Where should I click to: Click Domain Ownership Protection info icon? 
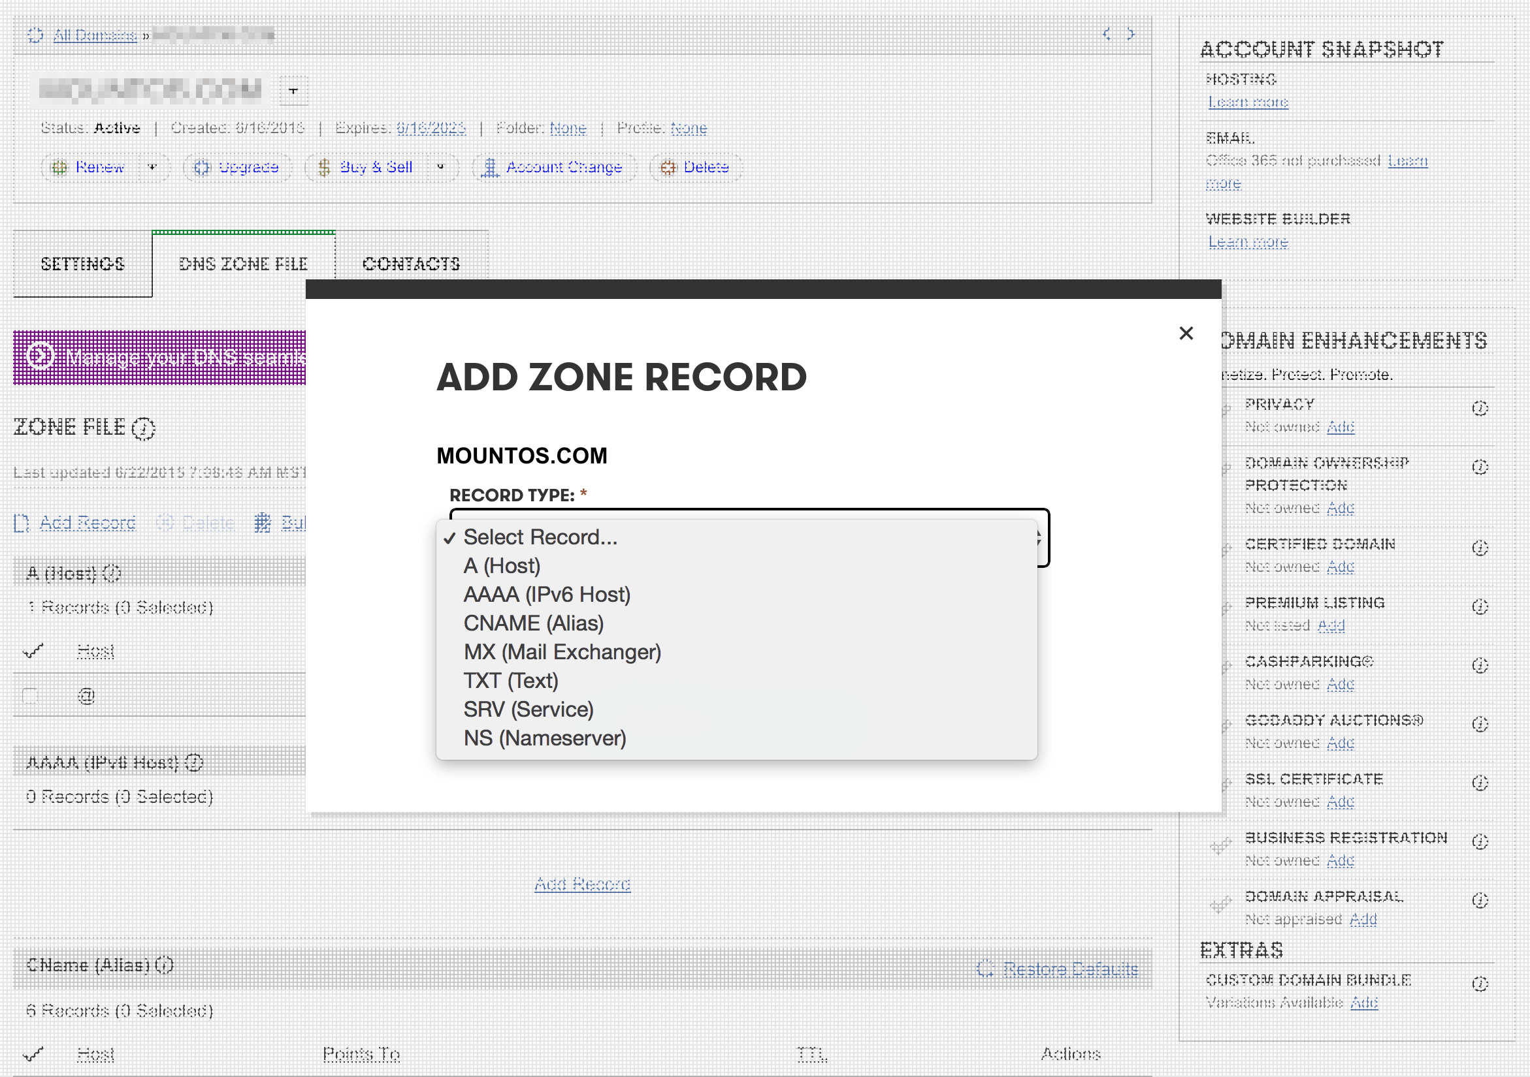click(x=1480, y=467)
